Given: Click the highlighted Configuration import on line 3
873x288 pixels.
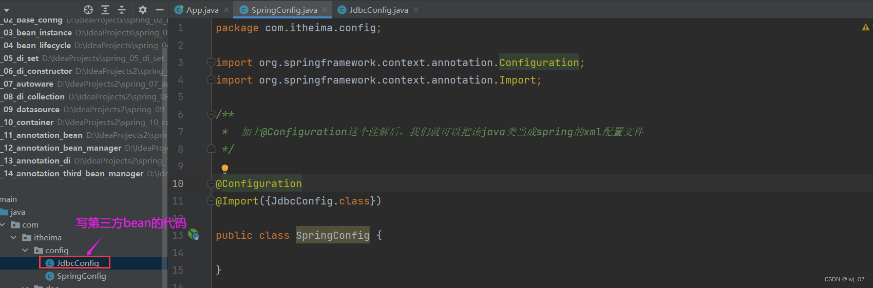Looking at the screenshot, I should pyautogui.click(x=539, y=63).
